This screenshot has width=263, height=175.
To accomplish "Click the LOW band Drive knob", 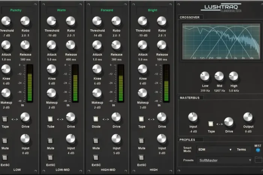I will [x=25, y=117].
